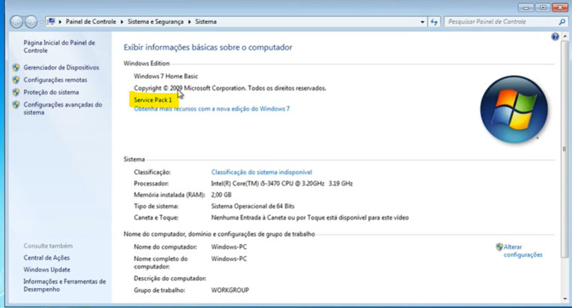Click the 2,00 GB memory value
The image size is (572, 308).
(221, 194)
